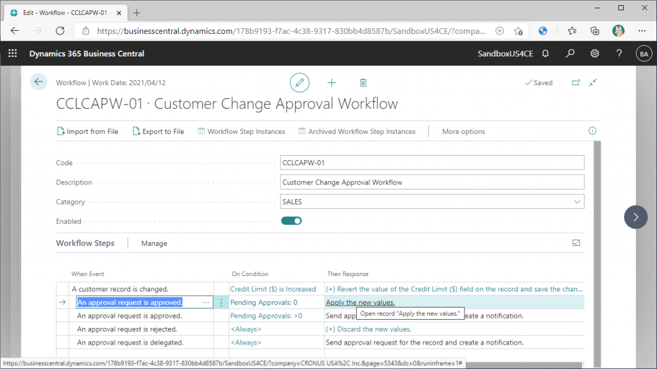Open browser collections icon
Viewport: 657px width, 369px height.
tap(595, 31)
